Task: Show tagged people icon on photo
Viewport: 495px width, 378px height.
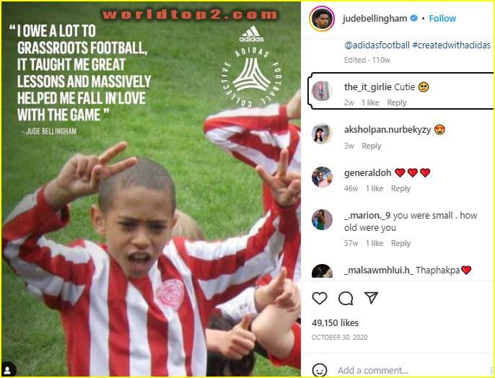Action: 7,370
